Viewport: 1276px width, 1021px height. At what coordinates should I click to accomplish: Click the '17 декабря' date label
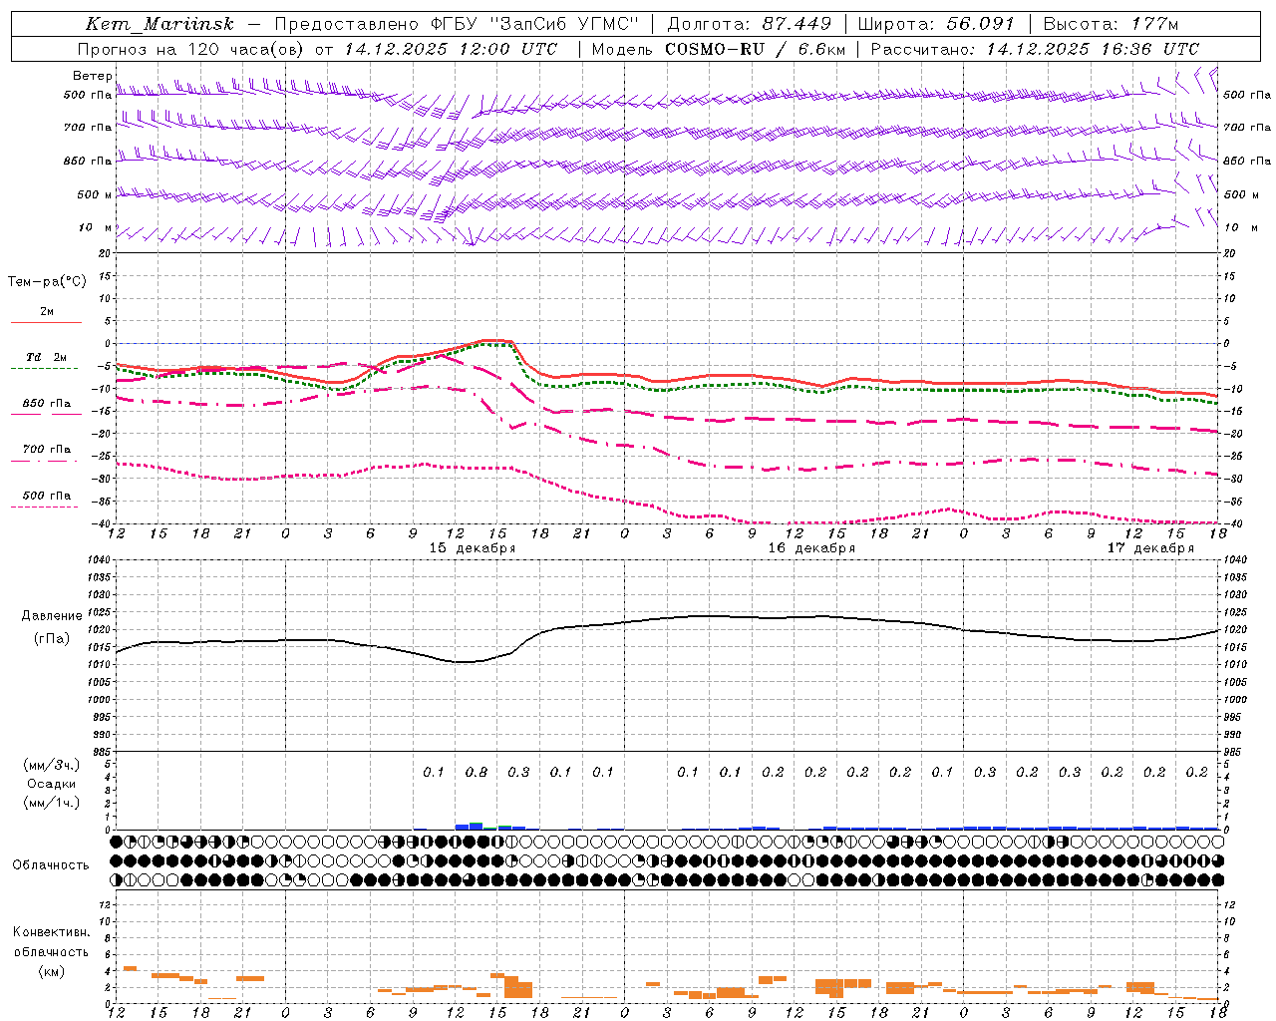(x=1150, y=548)
